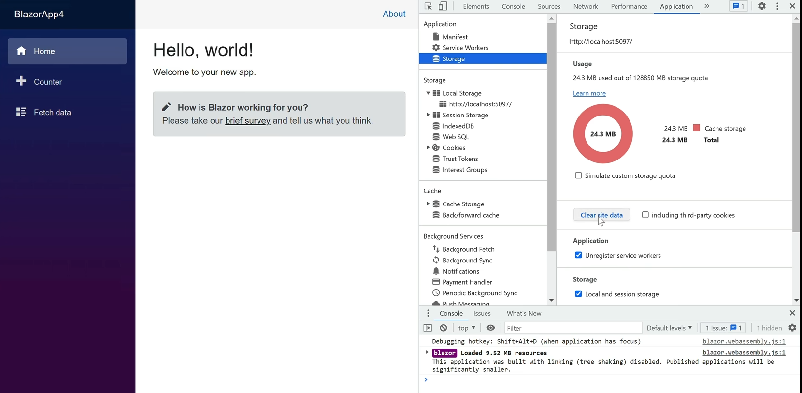Open the Learn more link

click(589, 93)
